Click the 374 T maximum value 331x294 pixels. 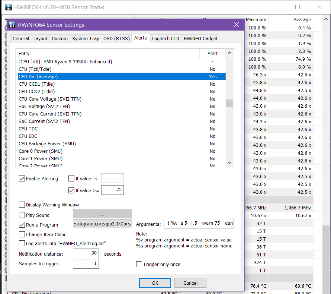coord(260,262)
